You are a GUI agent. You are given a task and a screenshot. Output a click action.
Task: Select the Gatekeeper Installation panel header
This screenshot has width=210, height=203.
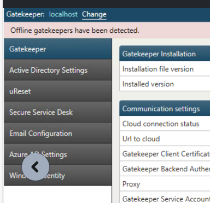click(165, 54)
